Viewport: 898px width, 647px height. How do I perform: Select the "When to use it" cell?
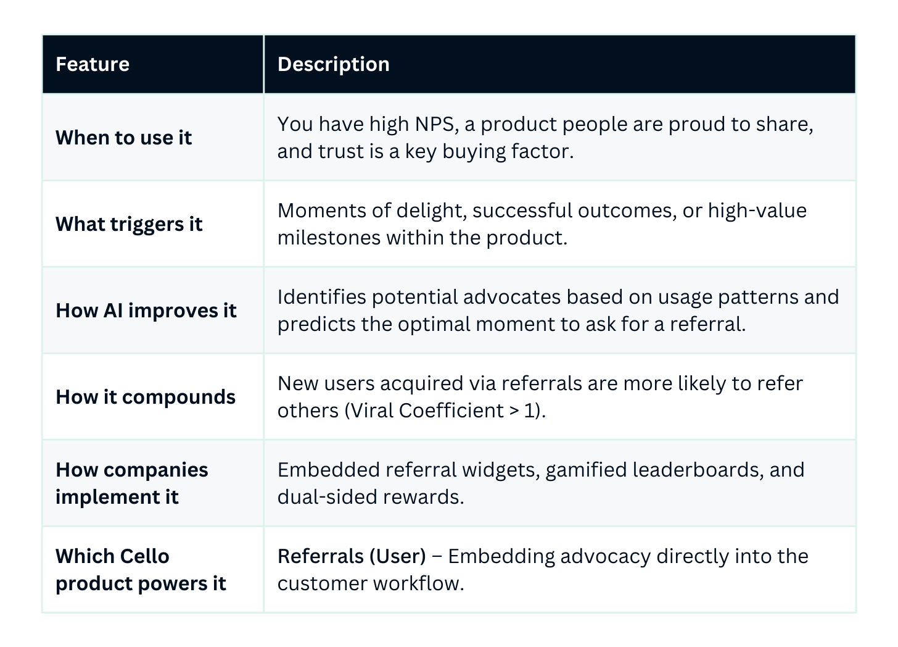click(x=123, y=138)
